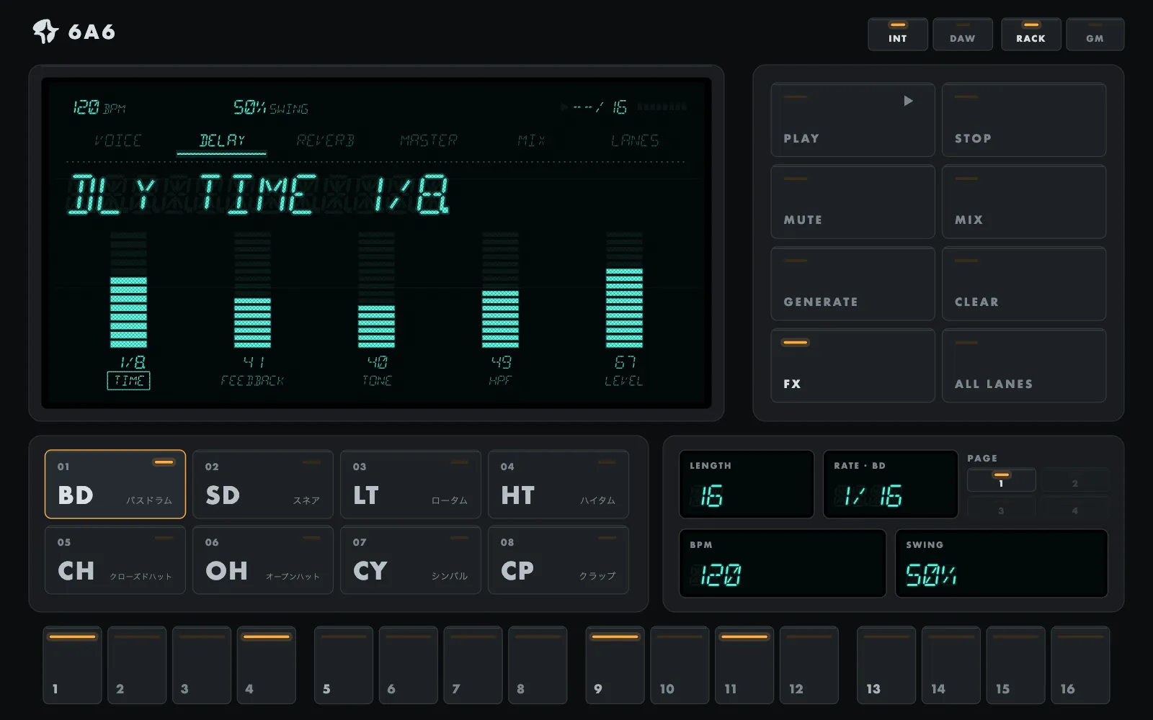
Task: Toggle step 11 in the sequencer
Action: [x=744, y=665]
